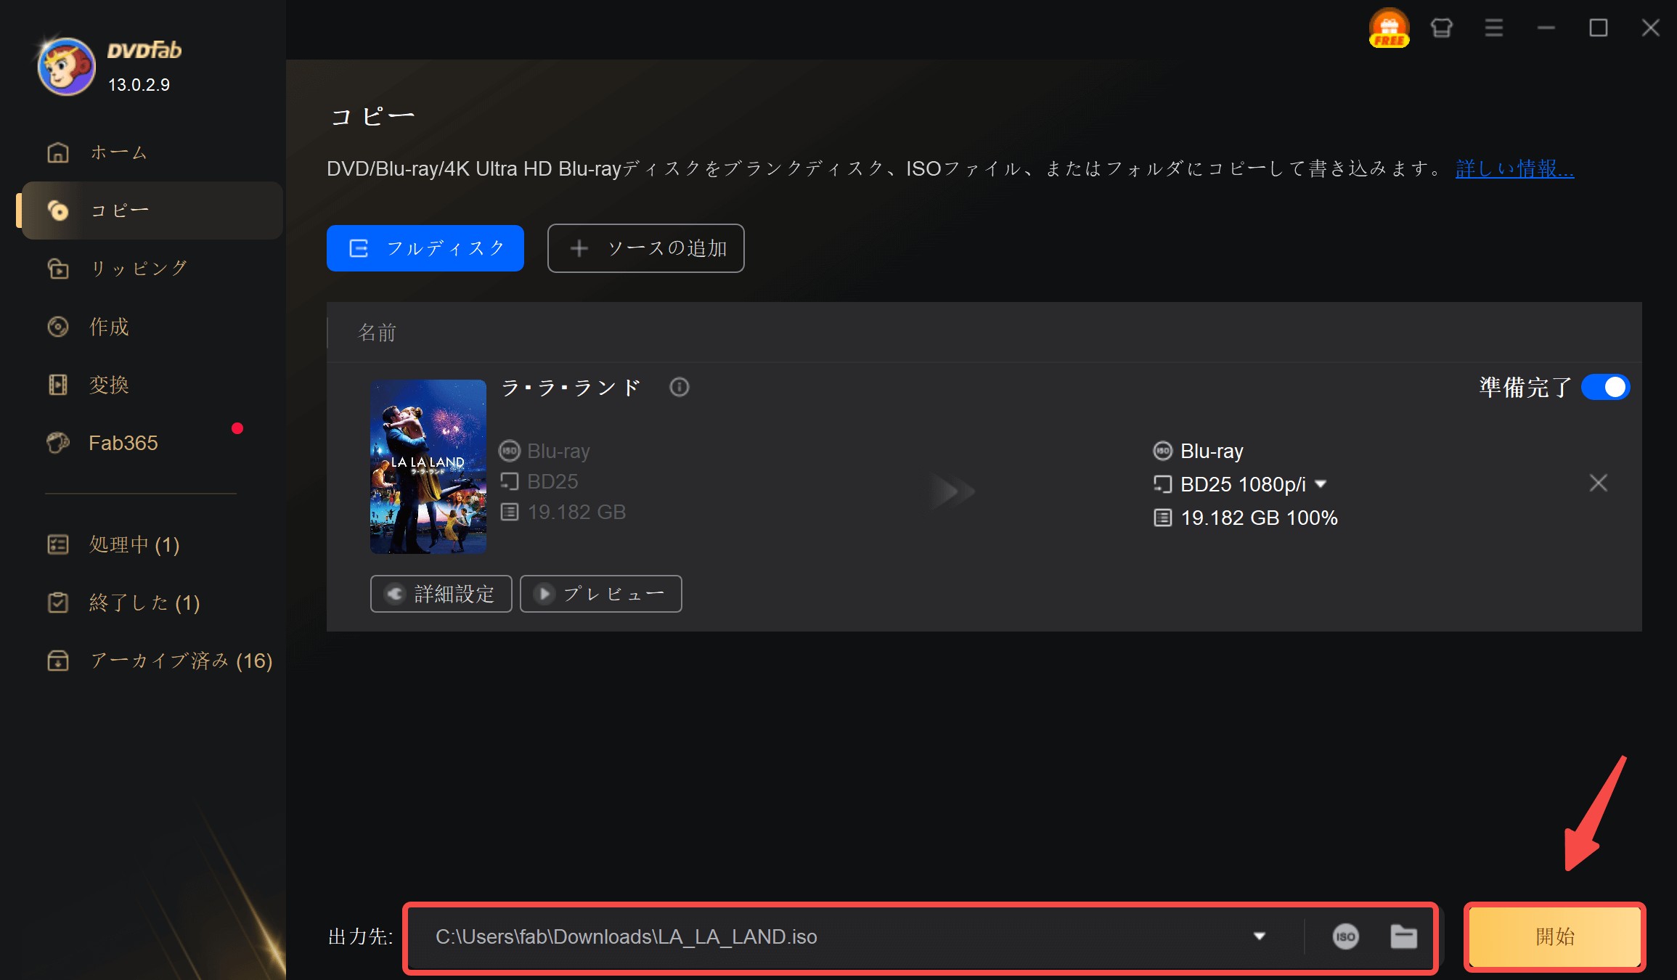Screen dimensions: 1677x980
Task: Click the 名前 column header
Action: (378, 332)
